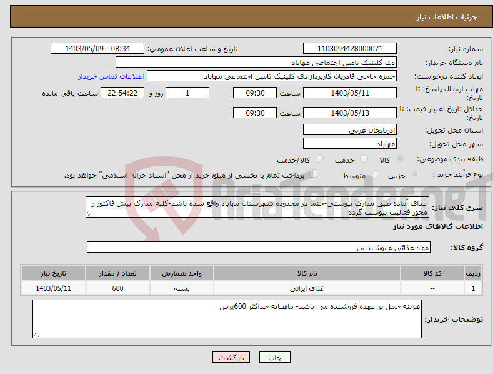
Task: Click the buyer notes text area
Action: coord(227,319)
